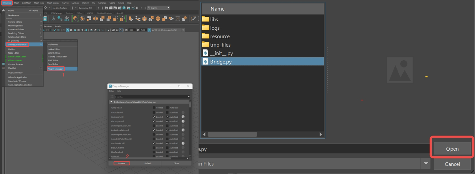The height and width of the screenshot is (174, 475).
Task: Select Hotkey Editor in the submenu
Action: click(54, 49)
